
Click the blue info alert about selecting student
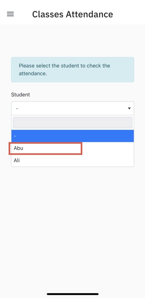[73, 70]
